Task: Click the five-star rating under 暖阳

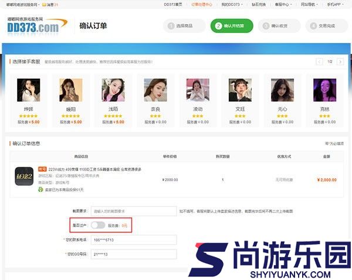Action: coord(71,116)
